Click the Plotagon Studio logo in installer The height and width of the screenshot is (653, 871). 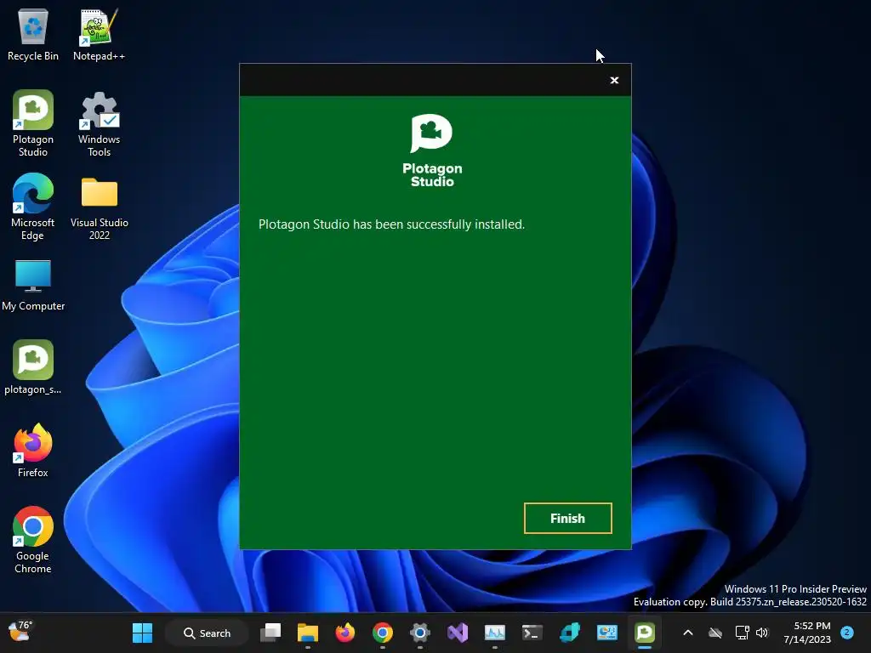click(432, 150)
